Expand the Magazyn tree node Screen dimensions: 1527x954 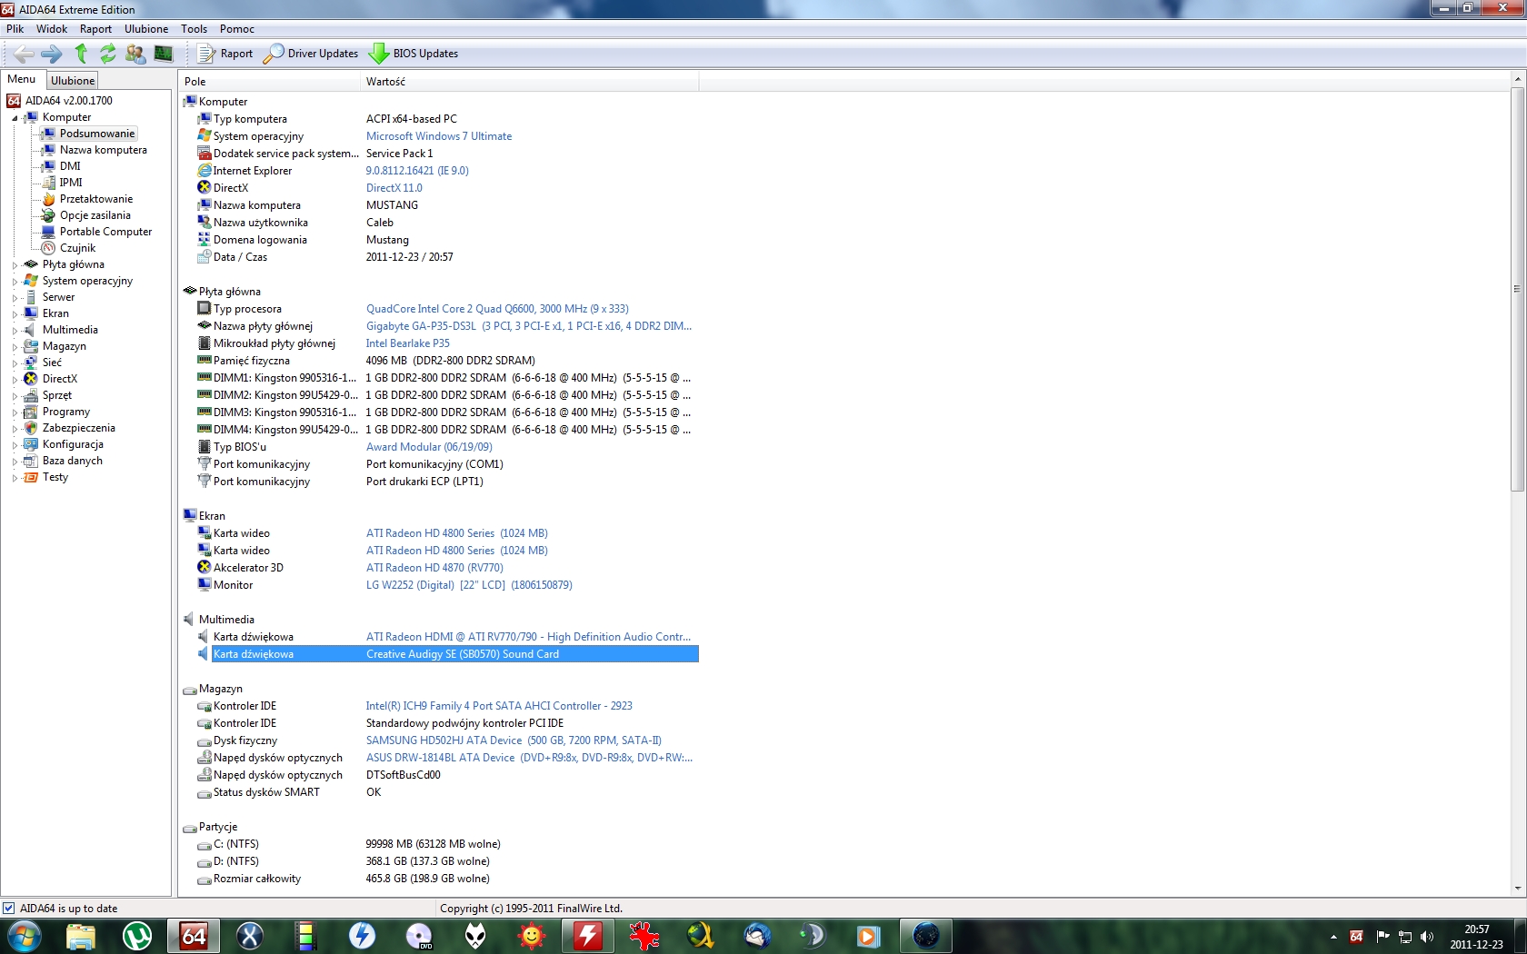click(15, 347)
